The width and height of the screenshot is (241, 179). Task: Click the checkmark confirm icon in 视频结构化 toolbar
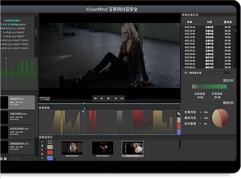point(42,142)
